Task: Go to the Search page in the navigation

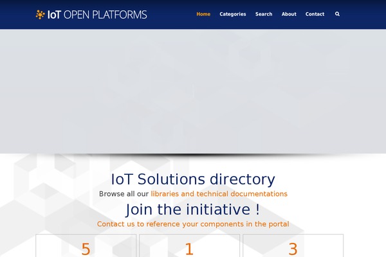Action: pyautogui.click(x=264, y=14)
